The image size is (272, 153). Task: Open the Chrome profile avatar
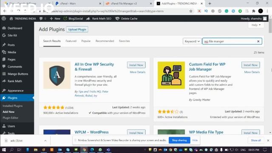click(261, 11)
